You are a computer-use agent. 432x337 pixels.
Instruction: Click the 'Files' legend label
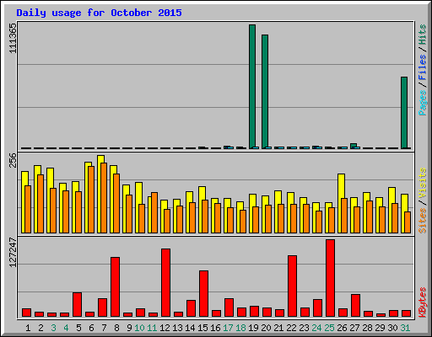pyautogui.click(x=423, y=67)
